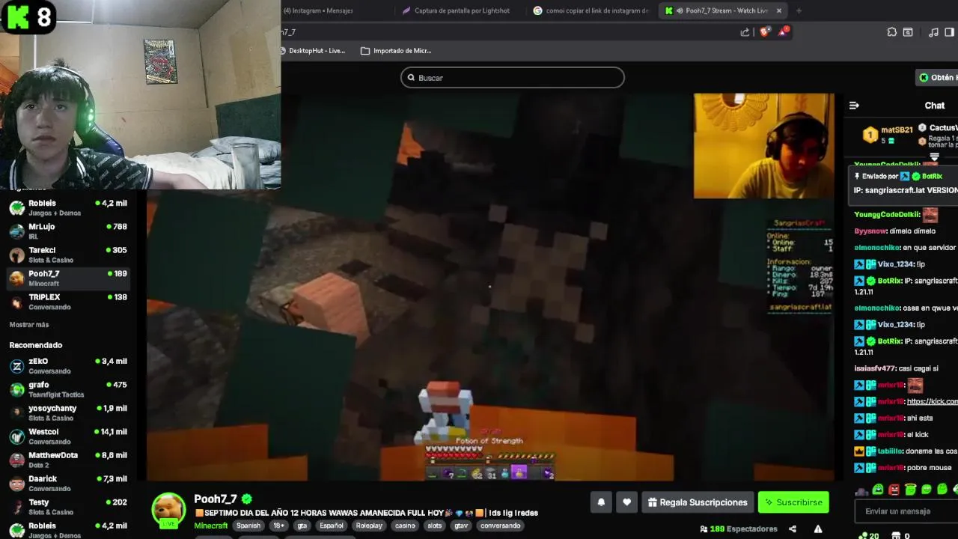The width and height of the screenshot is (958, 539).
Task: Open Pooh7_7 Minecraft channel in sidebar
Action: [68, 278]
